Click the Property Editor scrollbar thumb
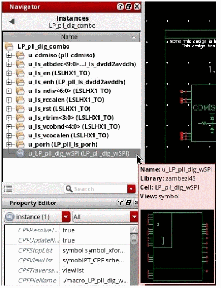The width and height of the screenshot is (221, 288). coord(134,239)
